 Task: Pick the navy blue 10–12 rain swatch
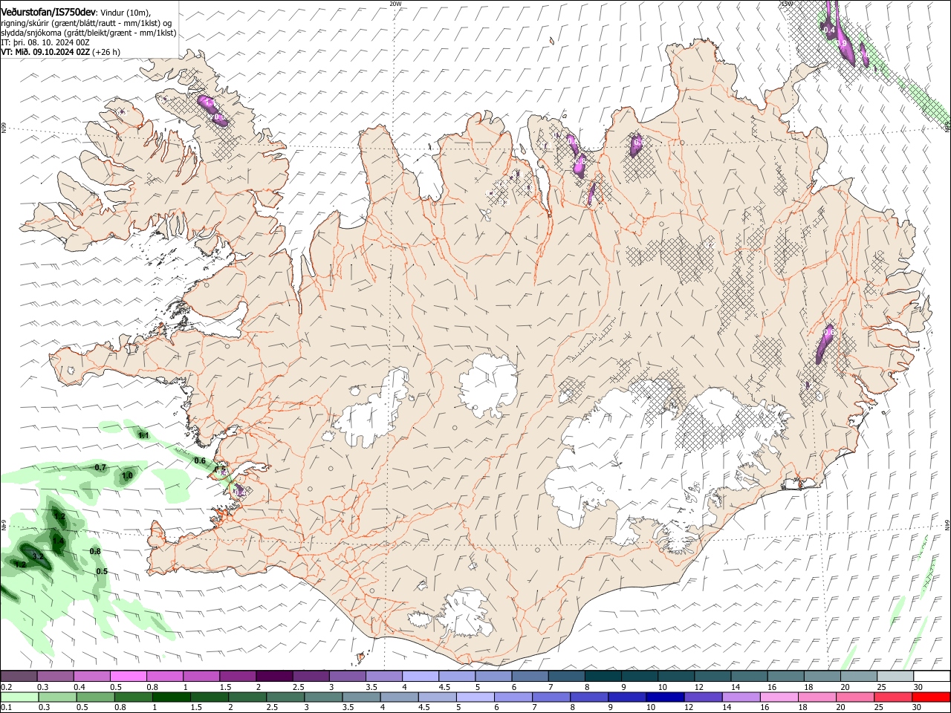(666, 697)
